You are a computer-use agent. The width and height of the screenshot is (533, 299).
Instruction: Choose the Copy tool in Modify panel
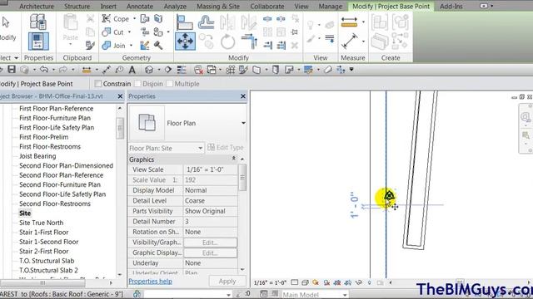click(206, 42)
